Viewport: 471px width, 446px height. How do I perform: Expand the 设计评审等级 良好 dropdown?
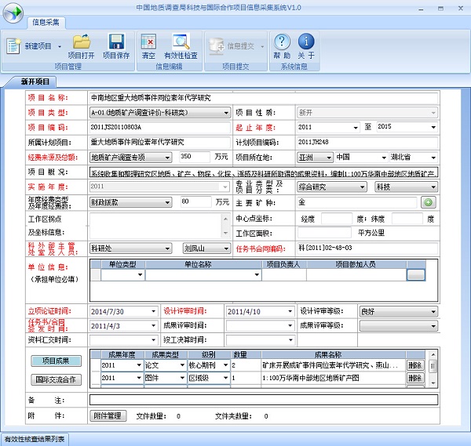click(x=433, y=312)
